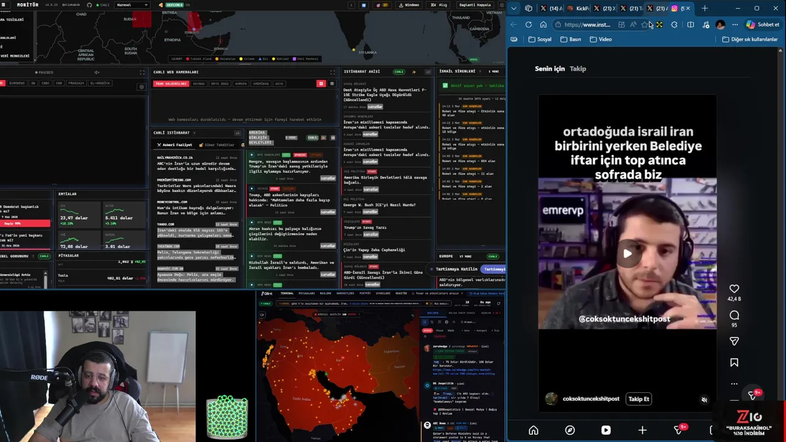Share the reel via paper plane icon
Image resolution: width=786 pixels, height=442 pixels.
point(734,341)
